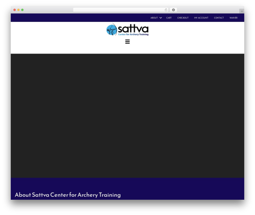Viewport: 255px width, 215px height.
Task: Expand the ABOUT dropdown chevron
Action: tap(161, 18)
